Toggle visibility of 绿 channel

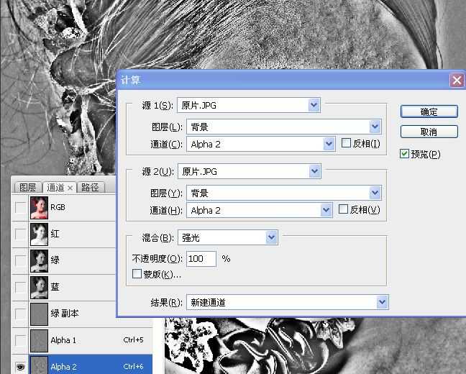20,261
